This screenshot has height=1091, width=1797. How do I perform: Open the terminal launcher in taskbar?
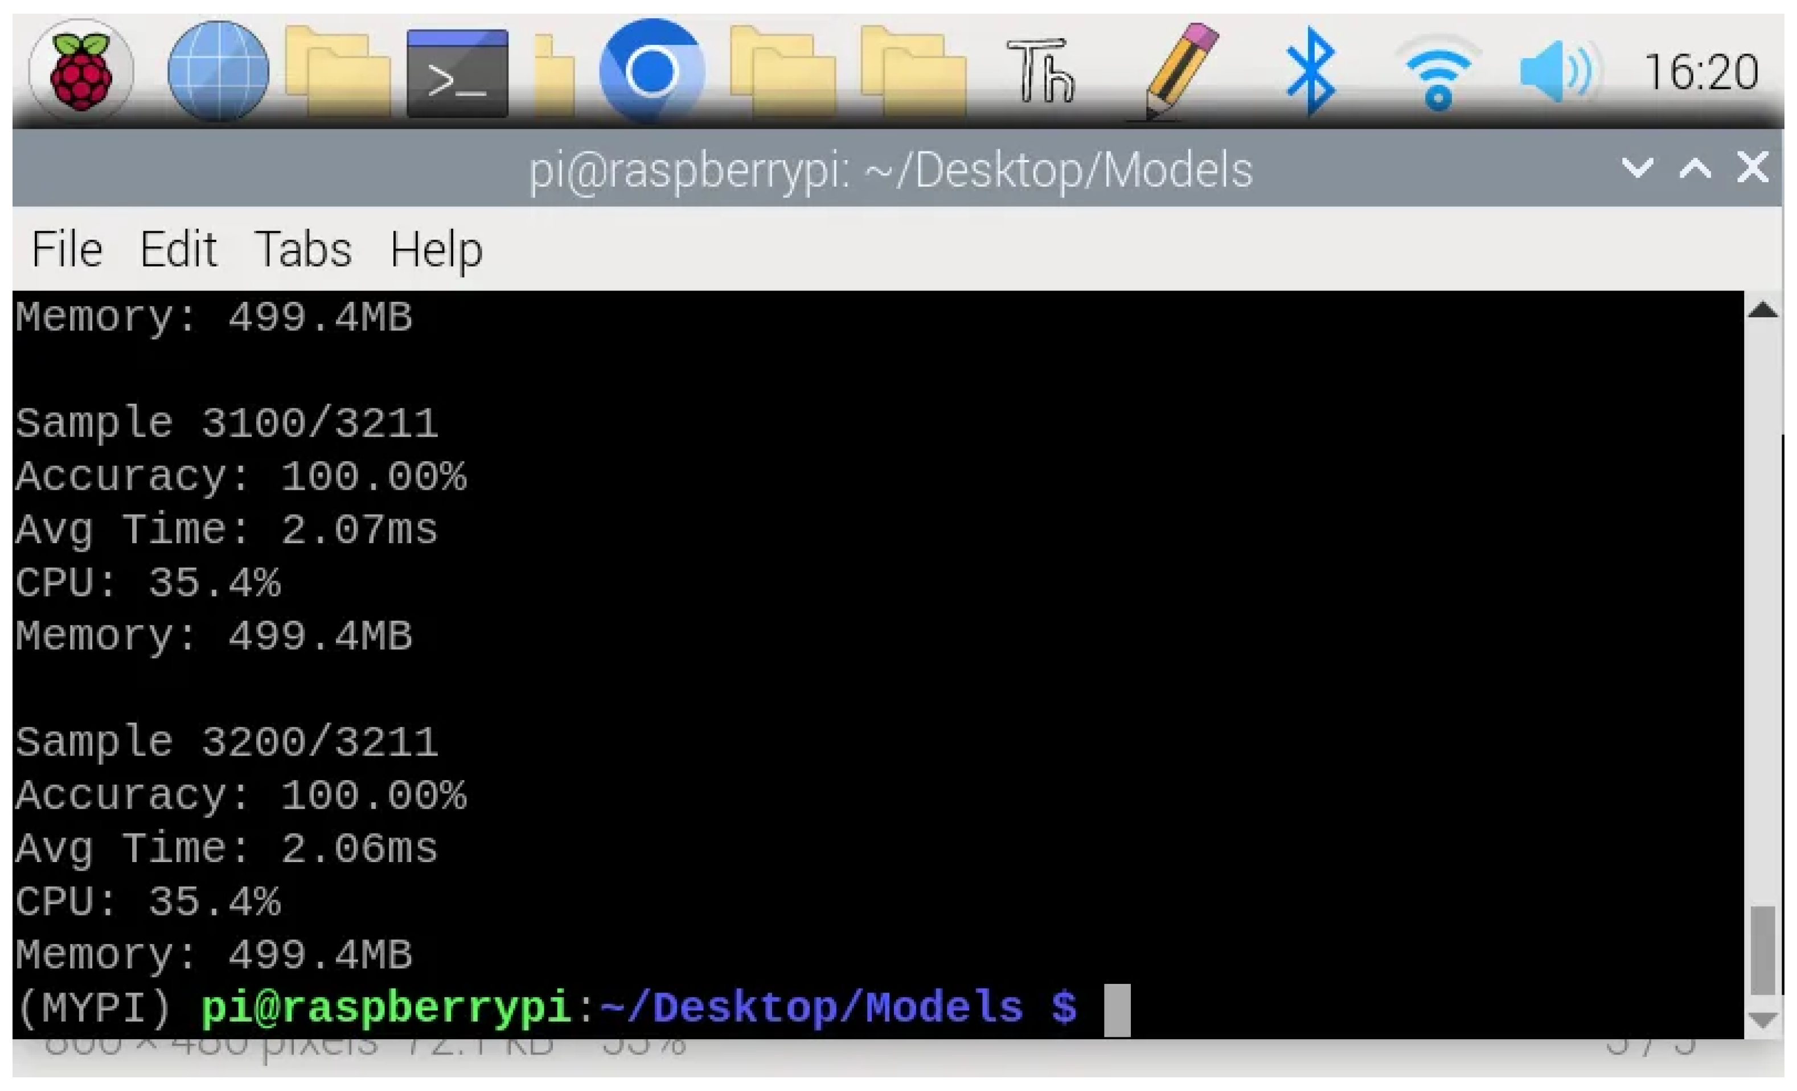point(457,73)
